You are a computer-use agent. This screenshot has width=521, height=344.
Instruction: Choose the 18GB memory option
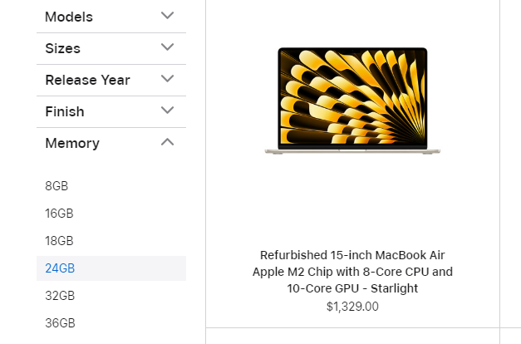(59, 241)
